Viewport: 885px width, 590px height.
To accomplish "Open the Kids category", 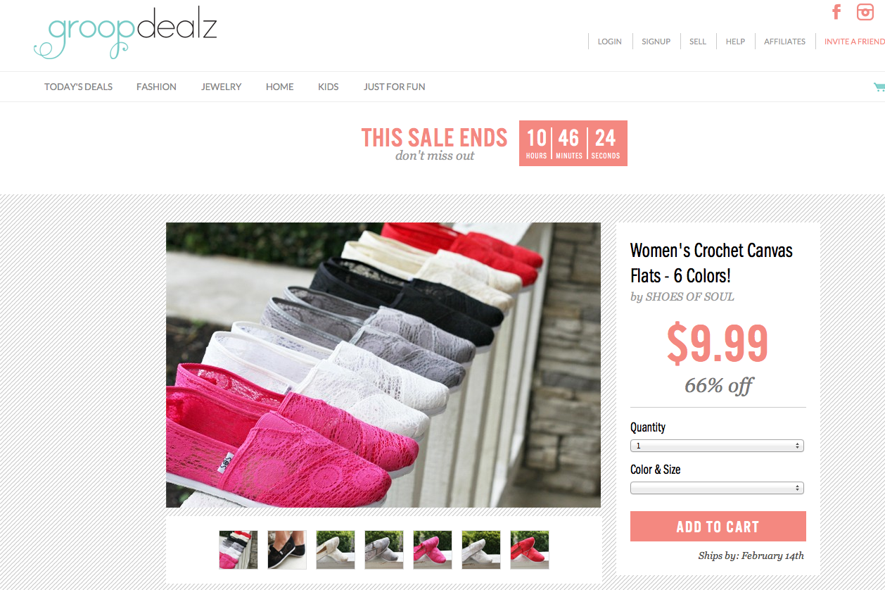I will point(328,87).
